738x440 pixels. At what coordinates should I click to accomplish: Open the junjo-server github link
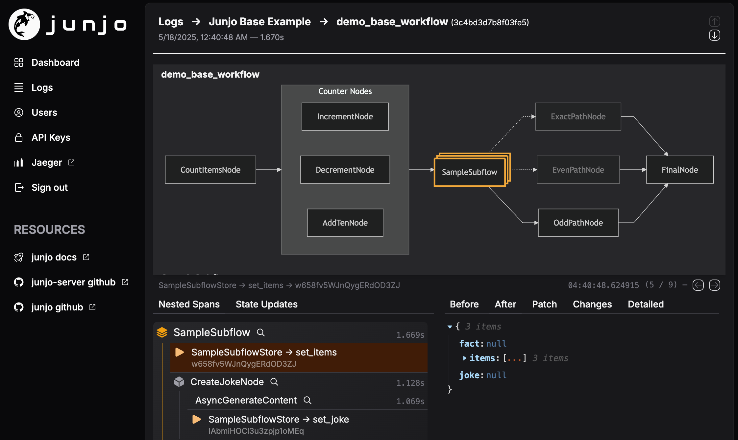pos(73,282)
